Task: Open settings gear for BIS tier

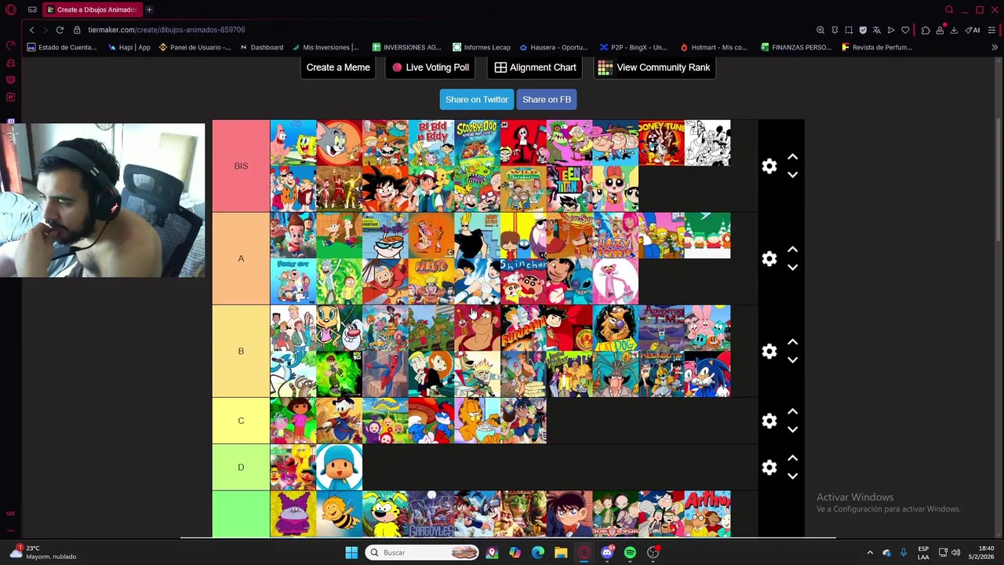Action: click(769, 166)
